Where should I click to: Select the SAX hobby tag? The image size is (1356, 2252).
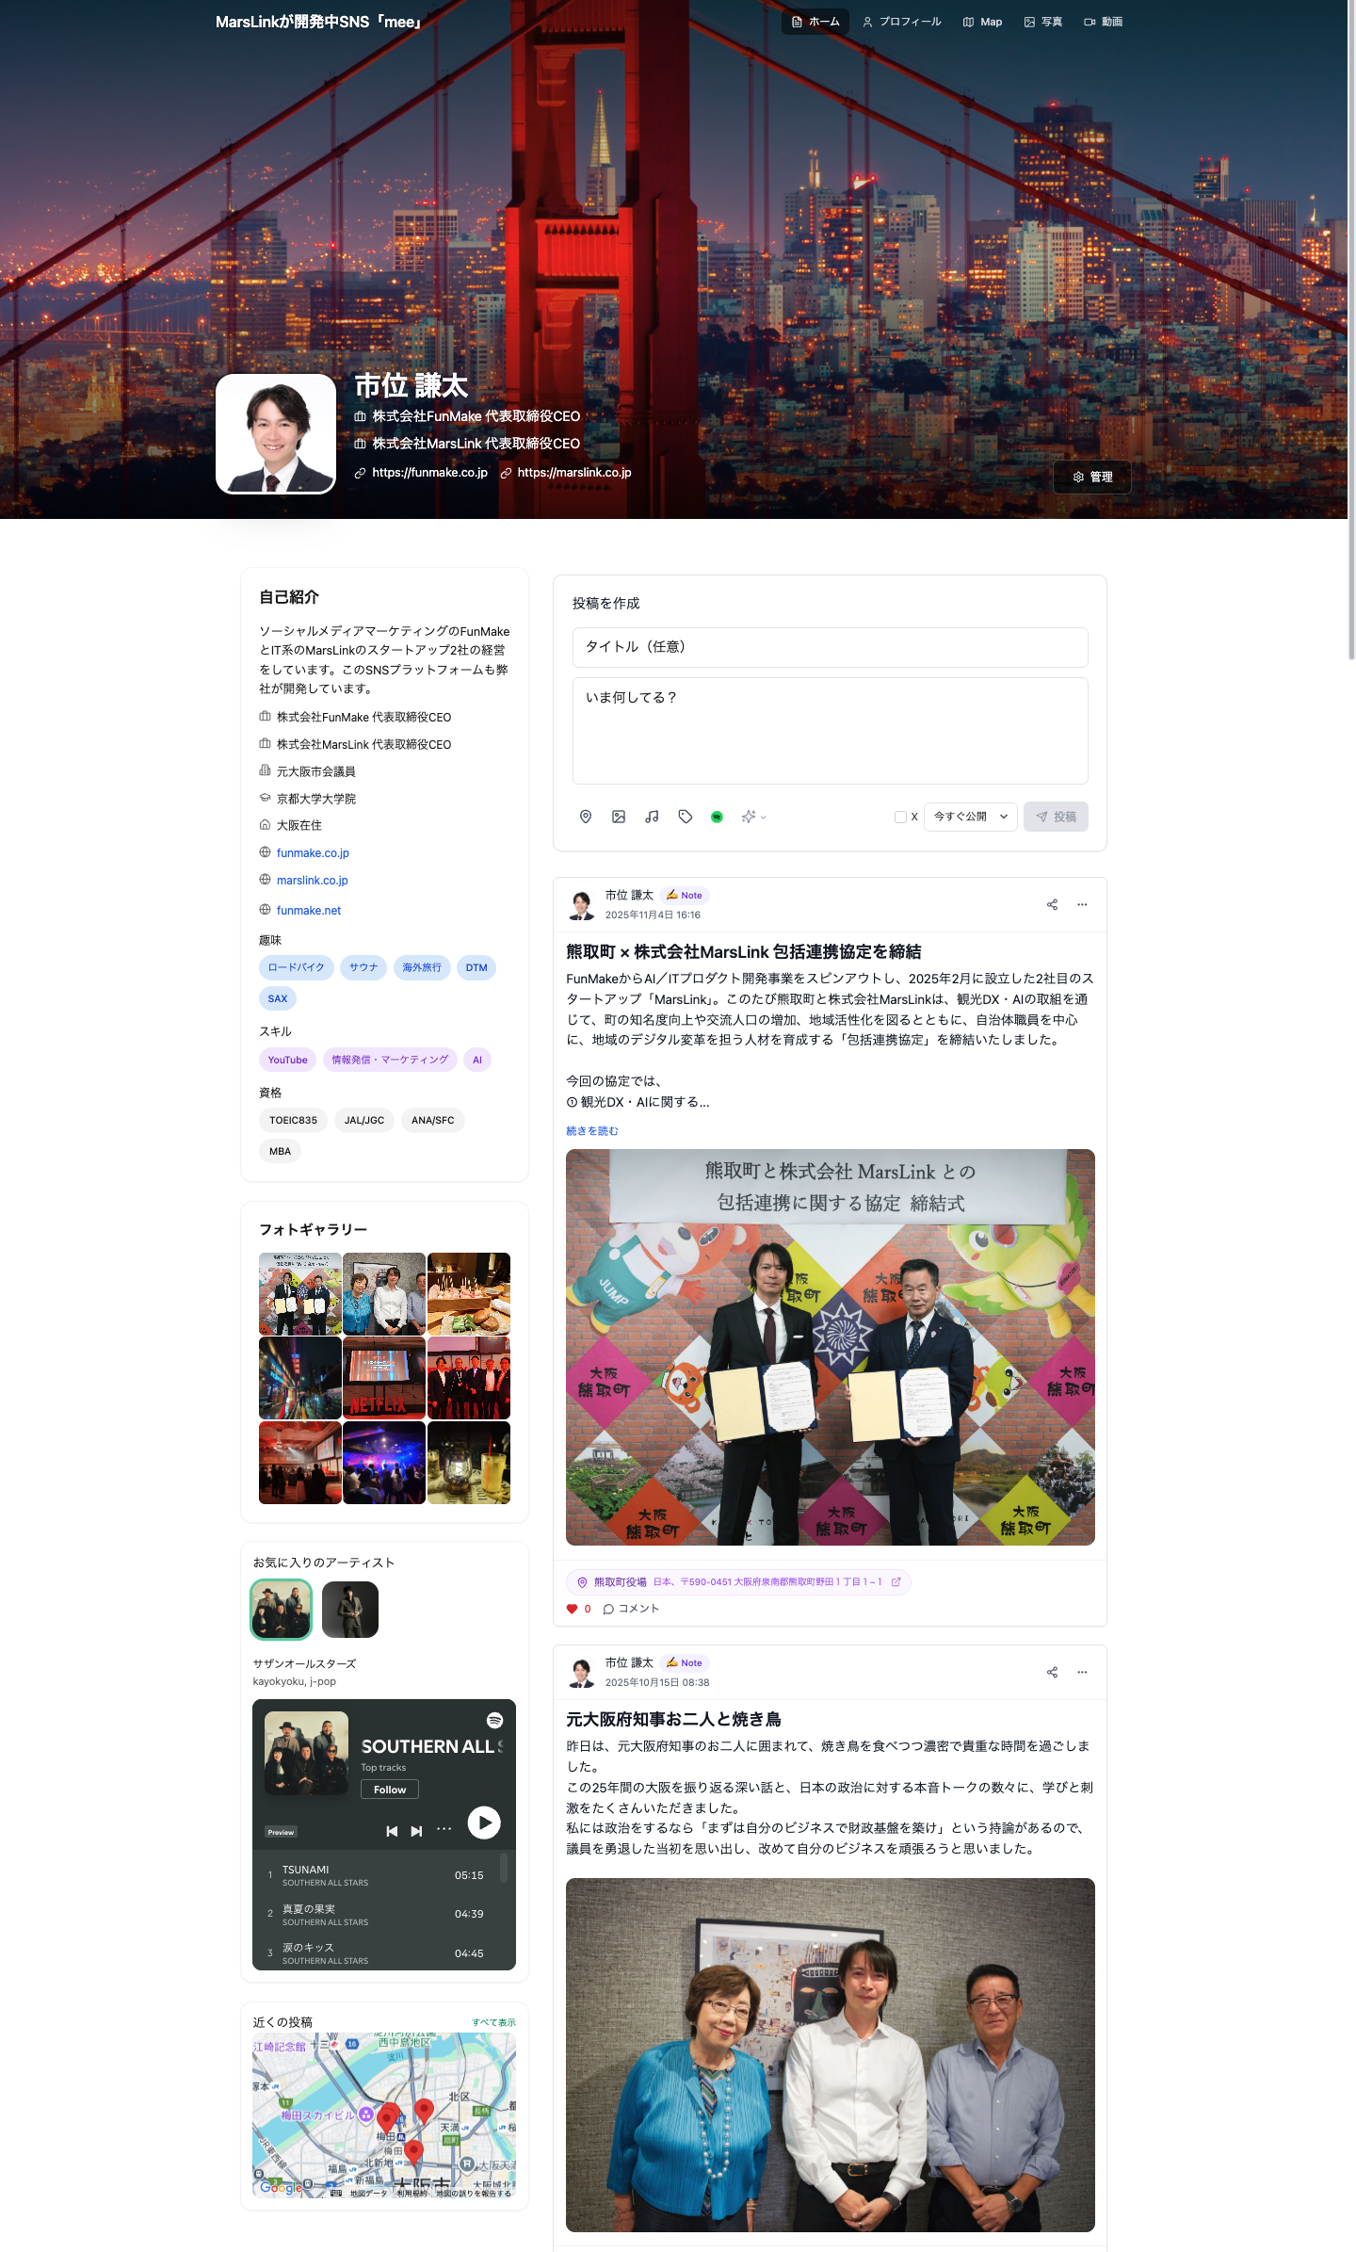coord(278,998)
